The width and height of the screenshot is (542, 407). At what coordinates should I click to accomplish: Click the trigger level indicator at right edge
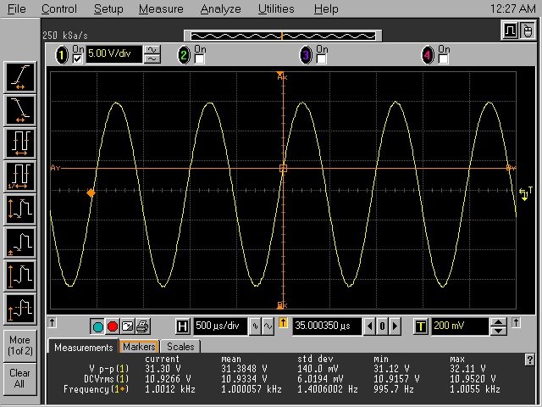[x=525, y=194]
